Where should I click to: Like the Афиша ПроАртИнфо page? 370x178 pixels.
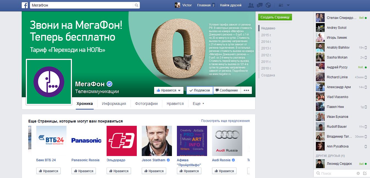(x=189, y=171)
